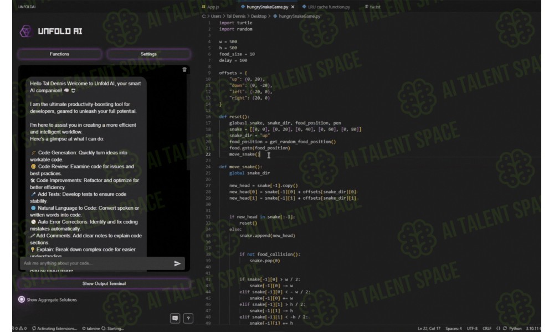Screen dimensions: 554x332
Task: Click the 'global snake_dir' line
Action: coord(249,173)
